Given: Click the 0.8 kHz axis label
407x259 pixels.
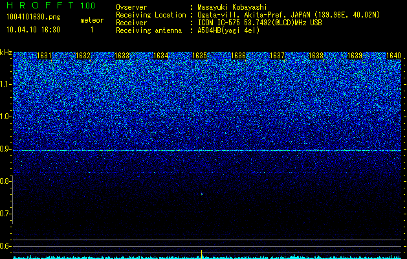Looking at the screenshot, I should [5, 181].
